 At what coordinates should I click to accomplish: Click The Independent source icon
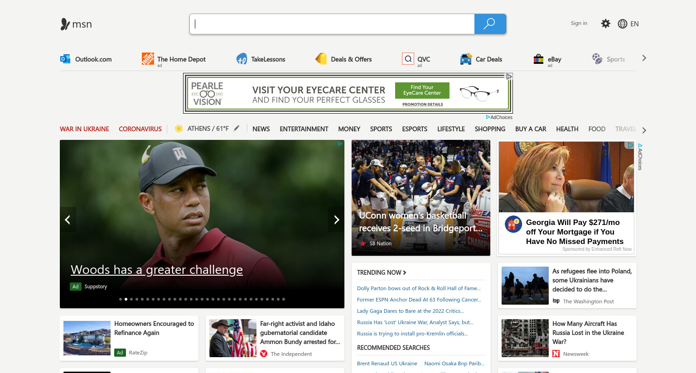(x=264, y=354)
